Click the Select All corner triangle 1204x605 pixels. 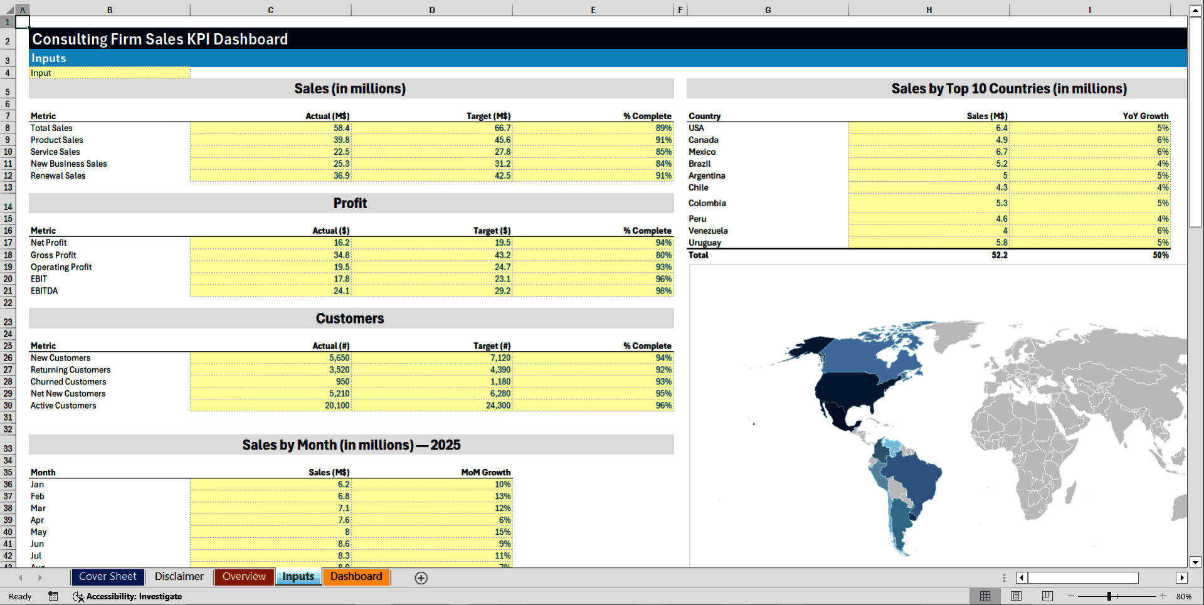[x=8, y=10]
